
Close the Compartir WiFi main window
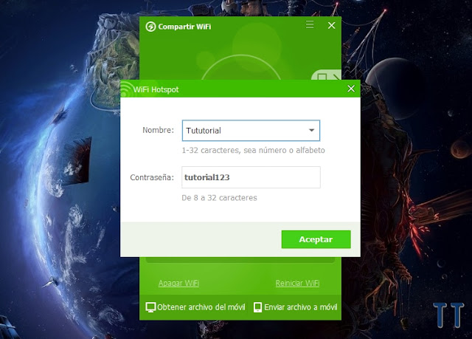click(x=331, y=25)
